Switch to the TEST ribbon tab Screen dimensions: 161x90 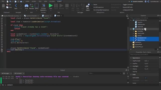click(x=40, y=1)
